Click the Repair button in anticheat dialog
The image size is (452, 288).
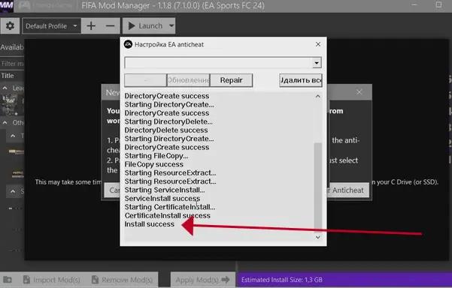(231, 80)
